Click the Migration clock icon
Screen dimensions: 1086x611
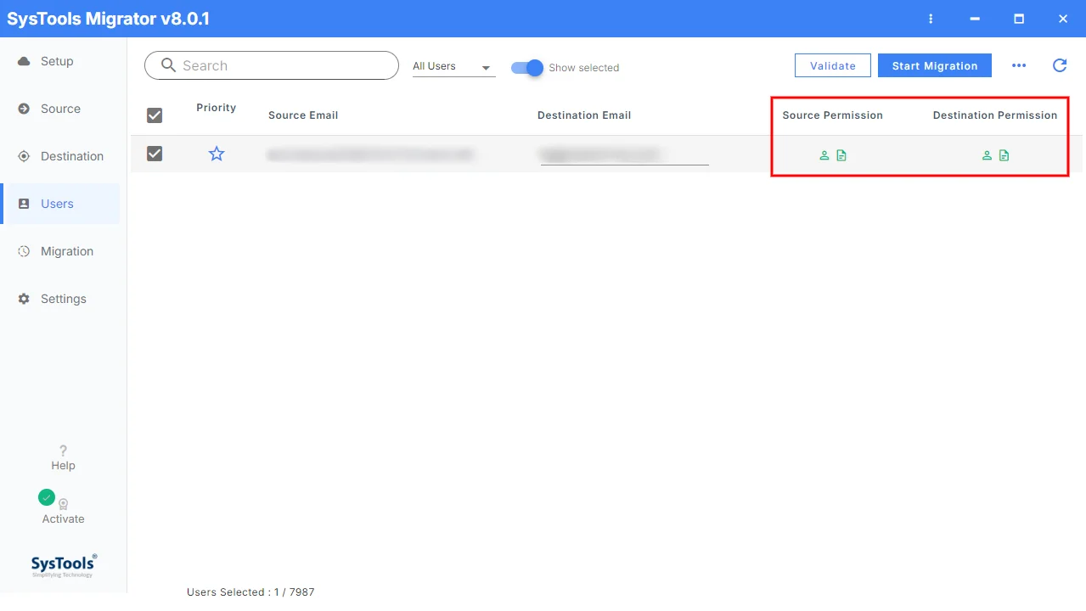tap(24, 251)
